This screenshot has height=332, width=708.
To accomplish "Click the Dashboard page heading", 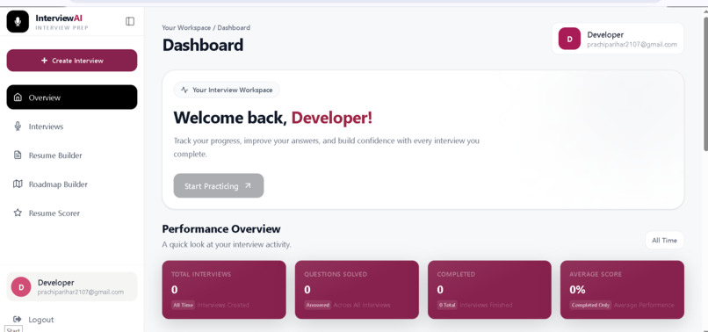I will pyautogui.click(x=203, y=45).
